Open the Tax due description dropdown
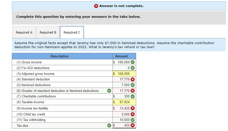Image resolution: width=228 pixels, height=131 pixels. coord(62,125)
